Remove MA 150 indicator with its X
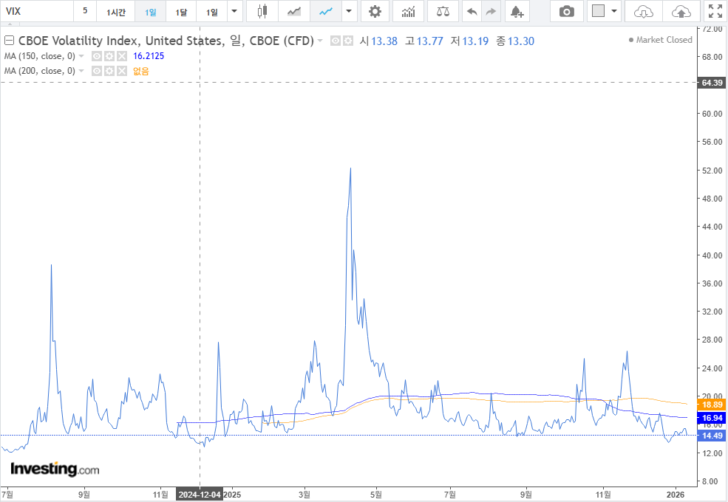Viewport: 728px width, 502px height. coord(122,56)
